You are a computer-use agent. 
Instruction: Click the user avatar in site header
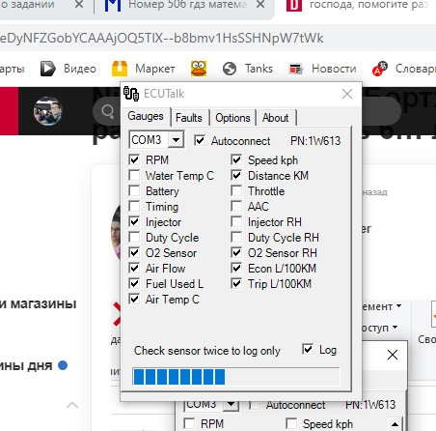pyautogui.click(x=48, y=111)
